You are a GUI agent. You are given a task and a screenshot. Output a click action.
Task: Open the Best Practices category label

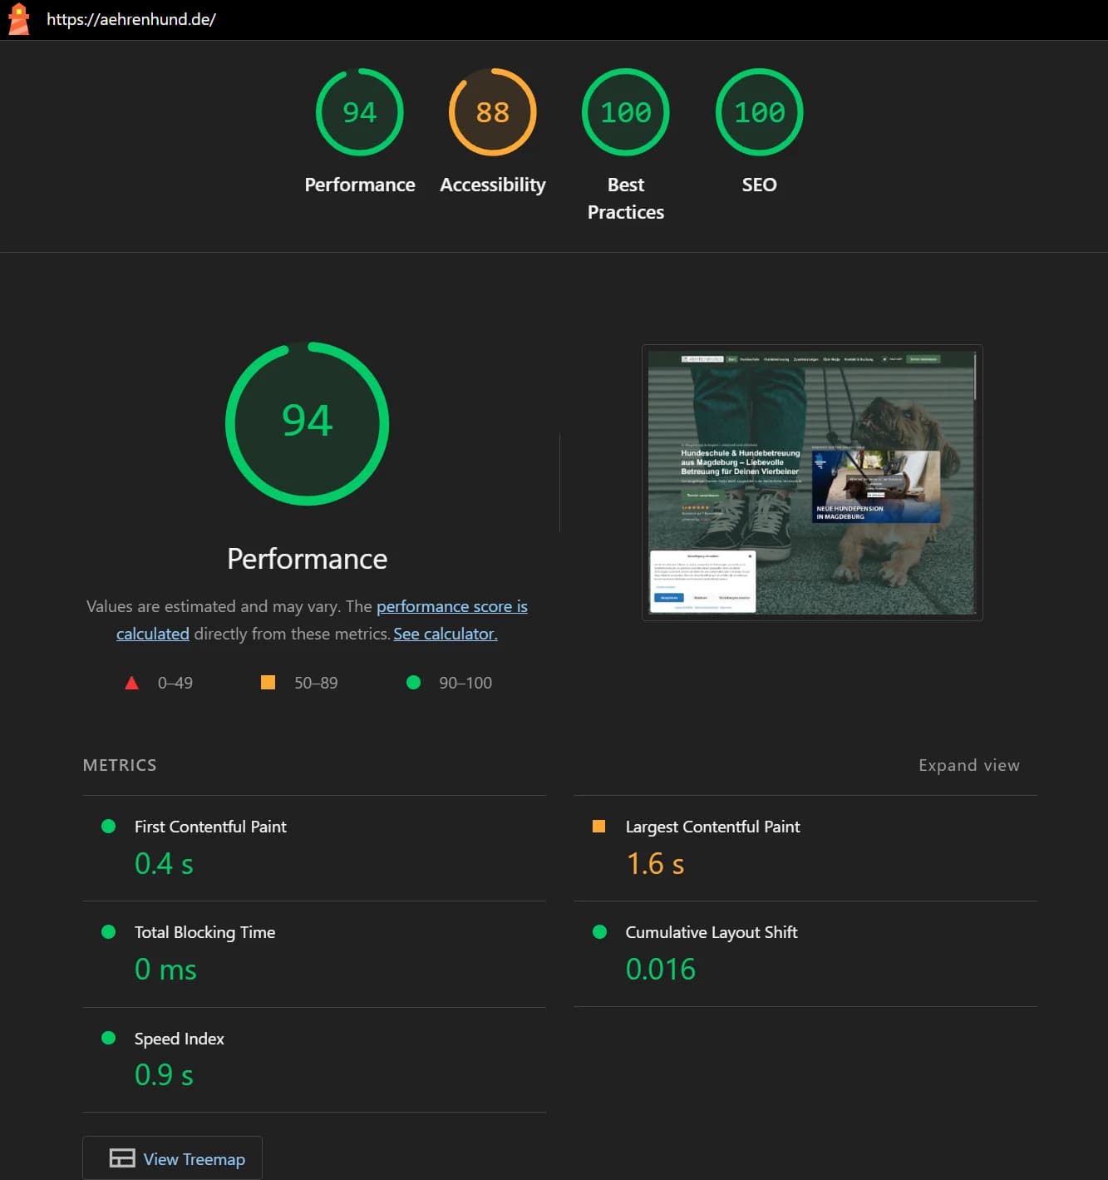click(x=625, y=198)
